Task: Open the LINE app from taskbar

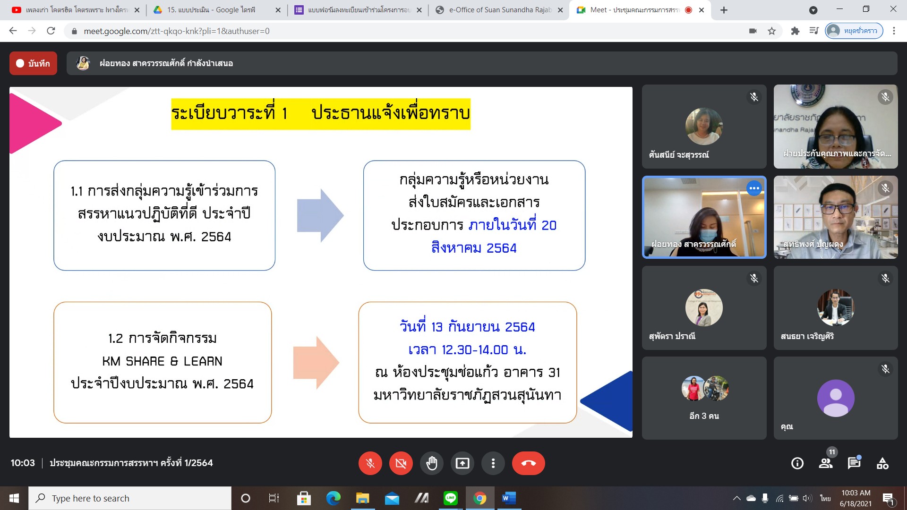Action: point(450,498)
